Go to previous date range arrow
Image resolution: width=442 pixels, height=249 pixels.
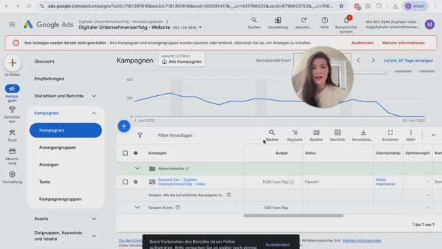pos(358,61)
